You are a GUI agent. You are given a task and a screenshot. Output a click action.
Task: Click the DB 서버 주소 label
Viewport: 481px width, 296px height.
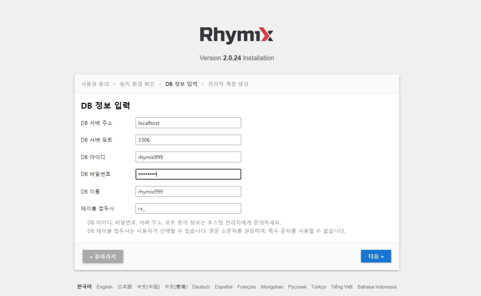coord(97,123)
